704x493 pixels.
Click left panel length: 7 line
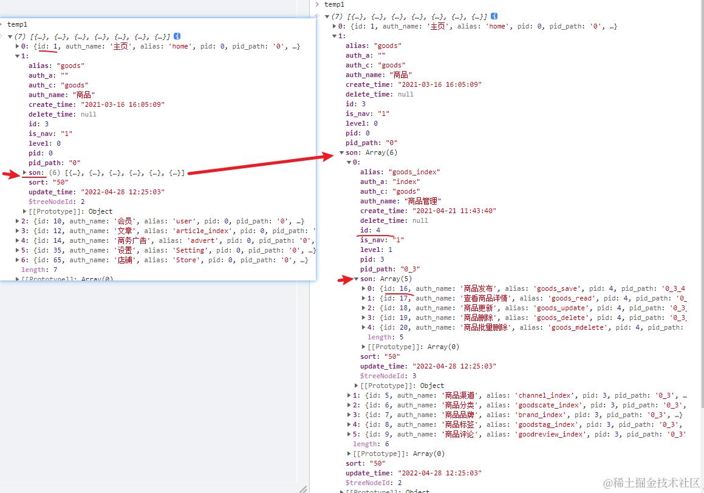coord(39,270)
